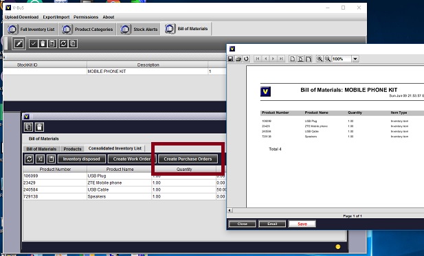This screenshot has width=424, height=256.
Task: Open the Export/Import menu
Action: (56, 17)
